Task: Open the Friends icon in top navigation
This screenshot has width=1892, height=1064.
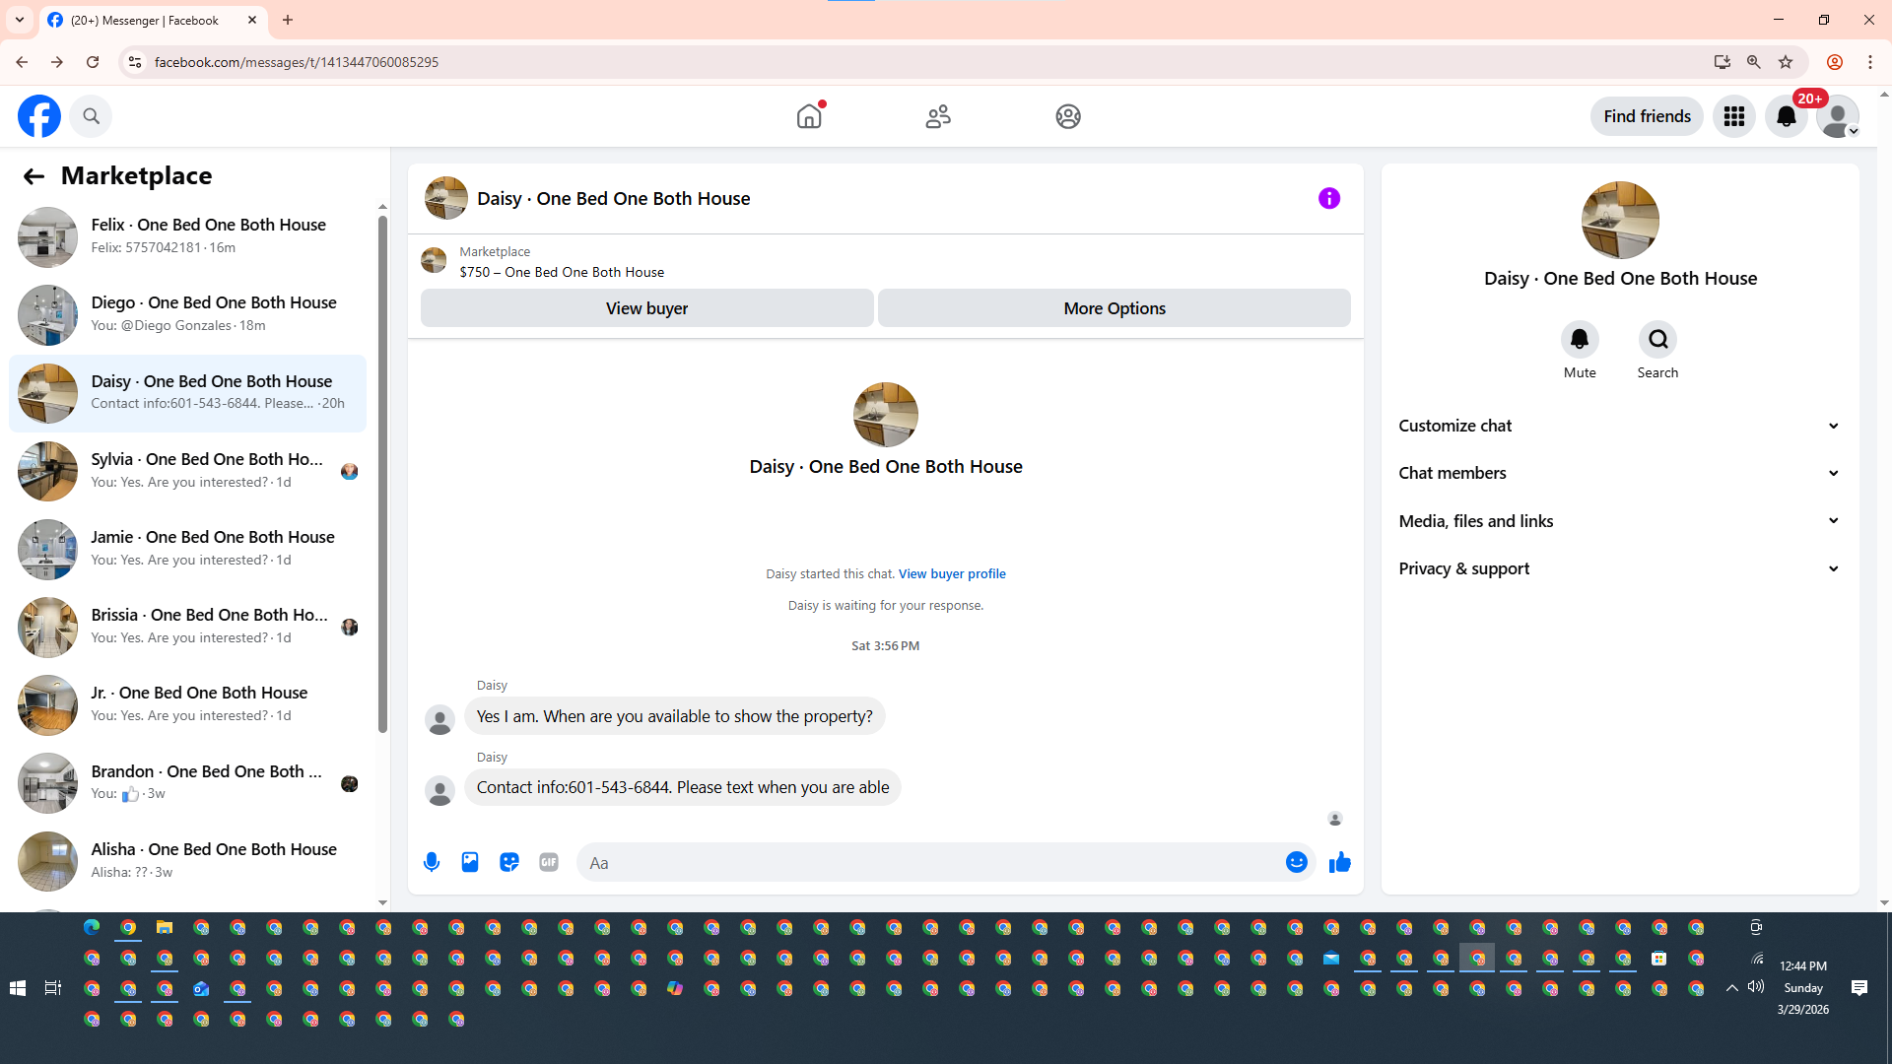Action: 938,116
